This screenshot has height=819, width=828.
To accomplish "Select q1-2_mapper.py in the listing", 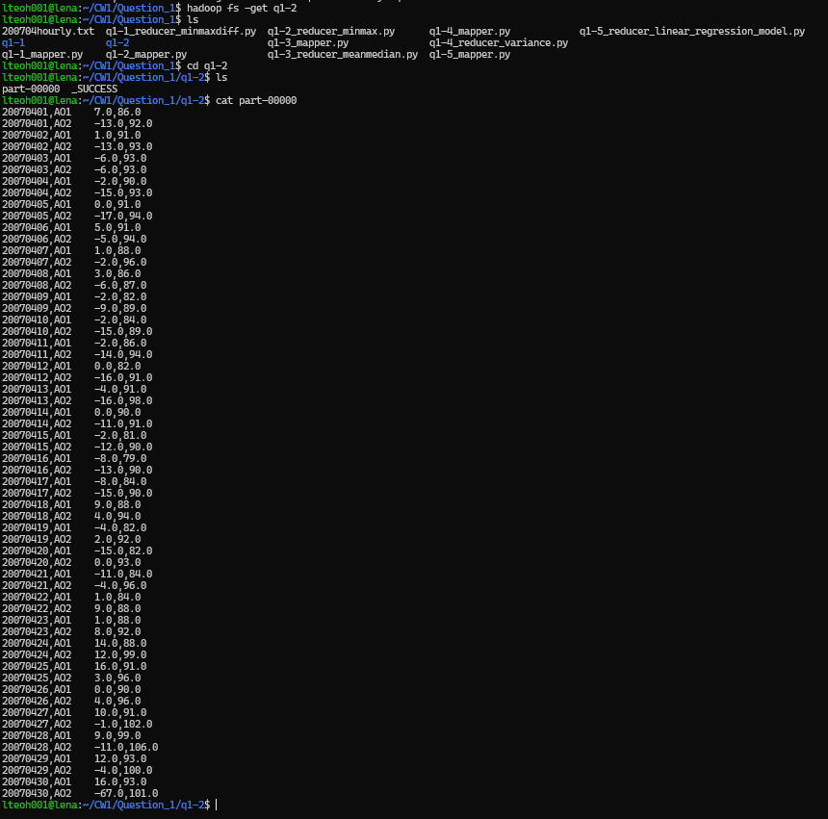I will click(x=146, y=54).
